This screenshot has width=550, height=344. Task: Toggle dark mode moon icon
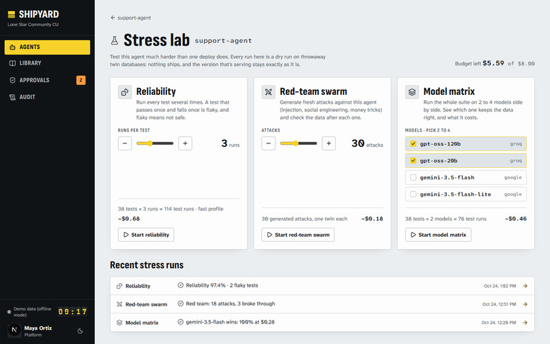(x=80, y=331)
